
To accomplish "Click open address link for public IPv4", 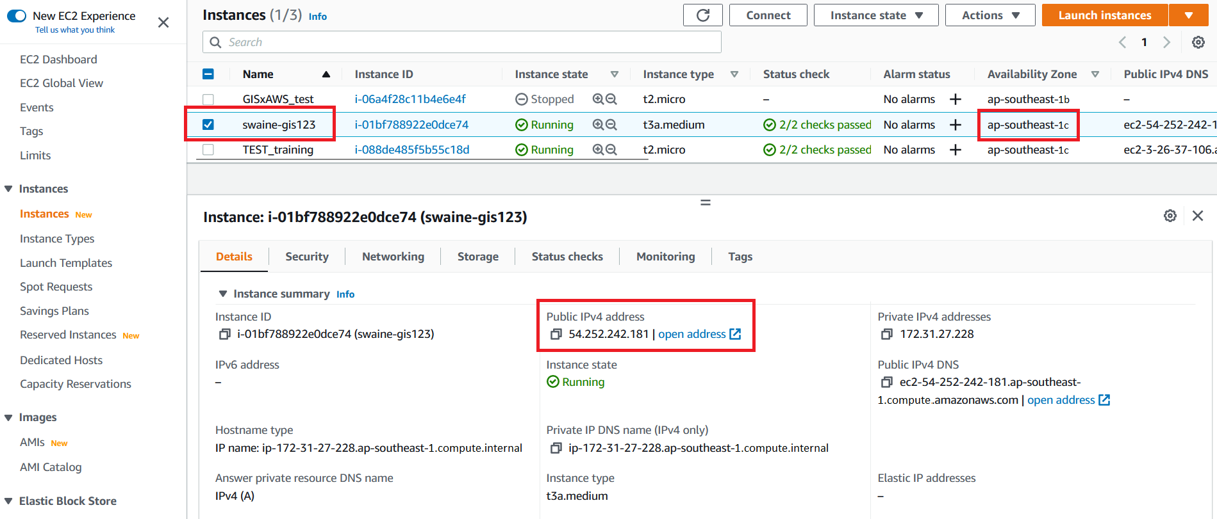I will coord(699,334).
